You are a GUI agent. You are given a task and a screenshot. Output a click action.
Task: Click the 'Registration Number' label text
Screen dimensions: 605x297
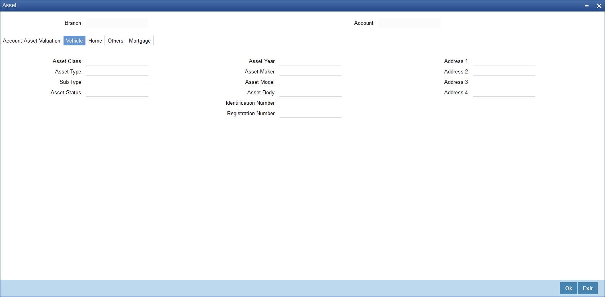click(x=251, y=113)
